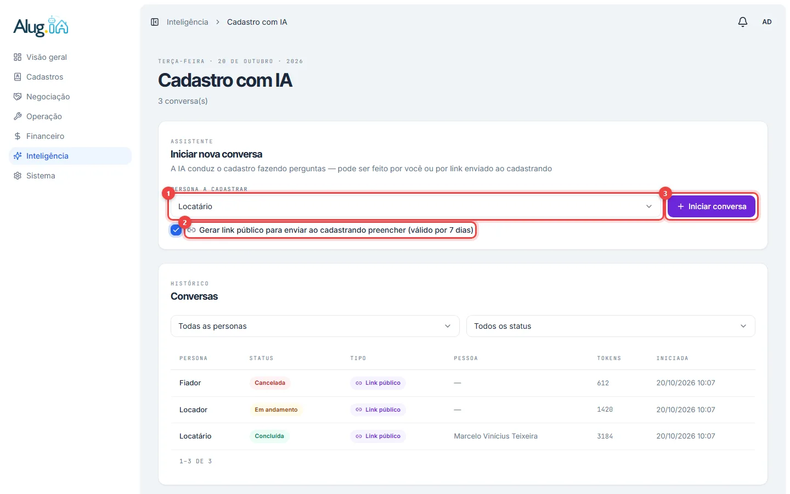The width and height of the screenshot is (790, 494).
Task: Click the Sistema gear icon
Action: 18,176
